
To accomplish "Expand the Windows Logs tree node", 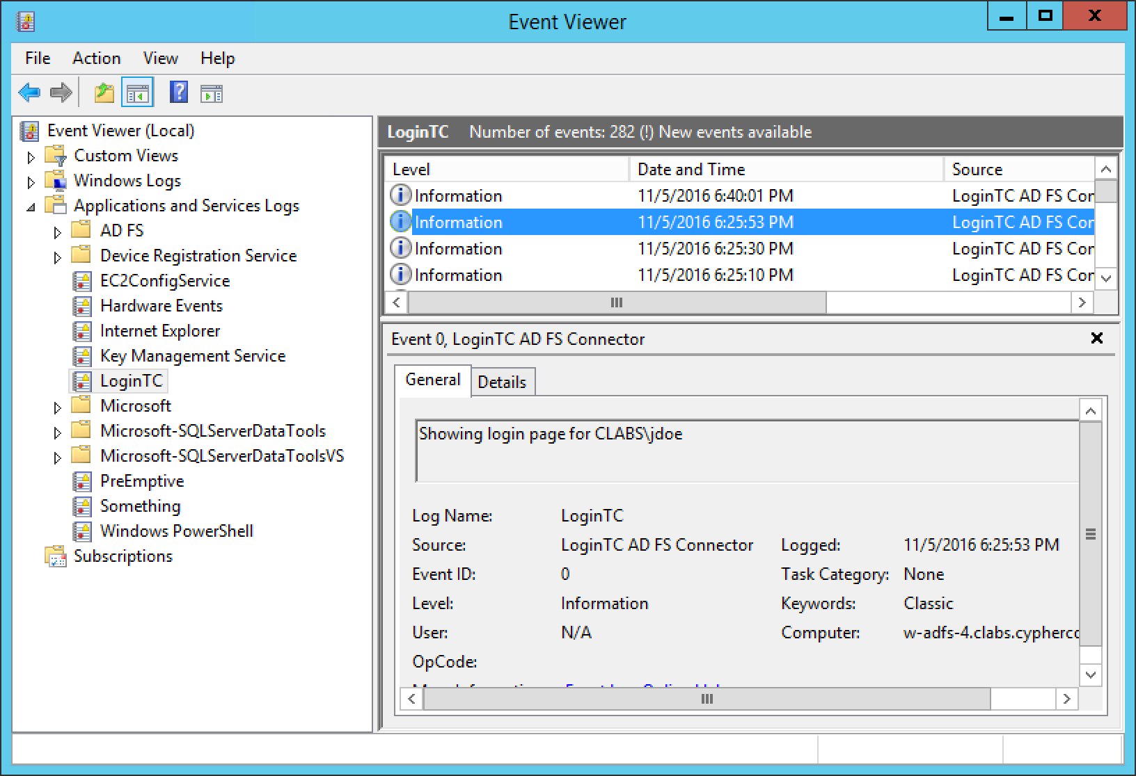I will click(31, 182).
